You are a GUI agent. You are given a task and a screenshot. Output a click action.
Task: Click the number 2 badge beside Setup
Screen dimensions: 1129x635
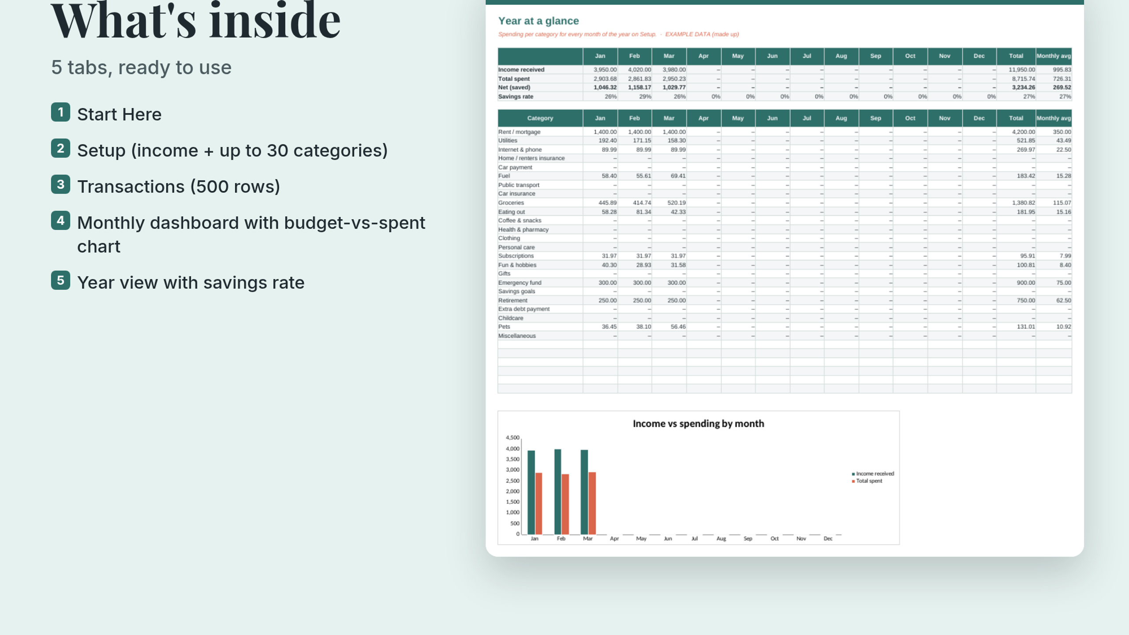60,148
